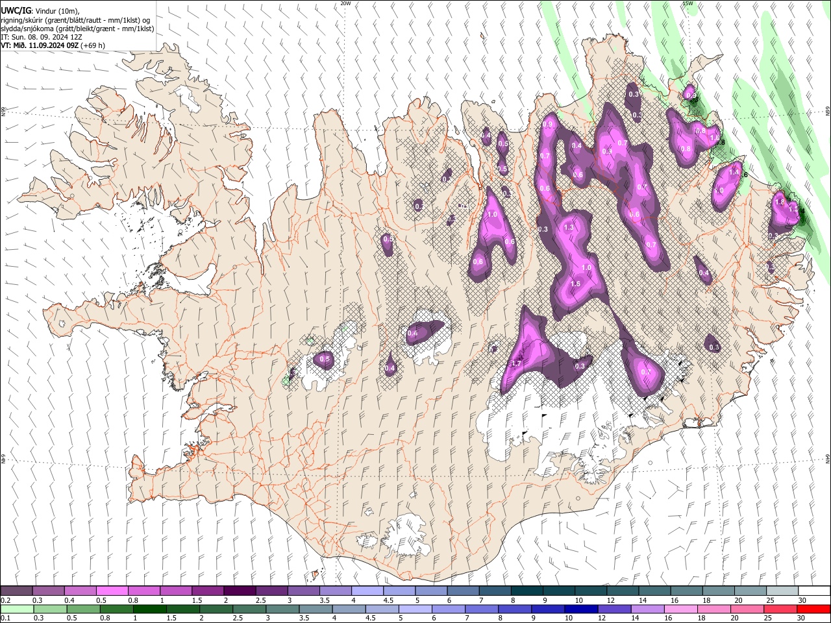Click the light violet 14–16 rain legend swatch
The height and width of the screenshot is (623, 831).
point(647,609)
